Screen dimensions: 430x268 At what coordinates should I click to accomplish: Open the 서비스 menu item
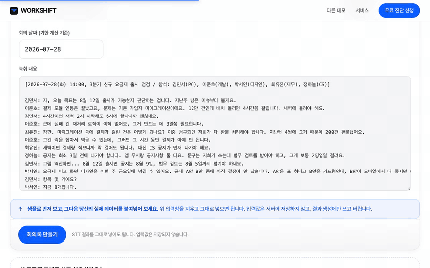362,10
